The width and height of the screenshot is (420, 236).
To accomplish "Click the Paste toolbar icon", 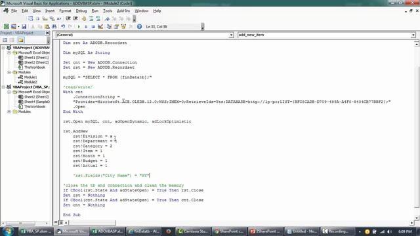I will [x=47, y=26].
